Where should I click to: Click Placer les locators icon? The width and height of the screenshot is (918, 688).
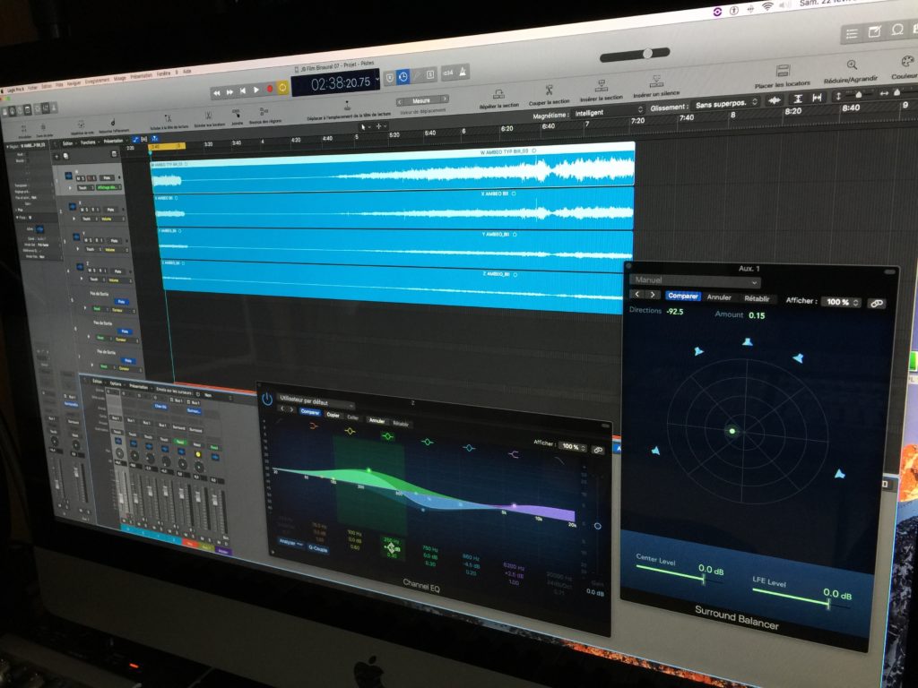click(x=783, y=71)
